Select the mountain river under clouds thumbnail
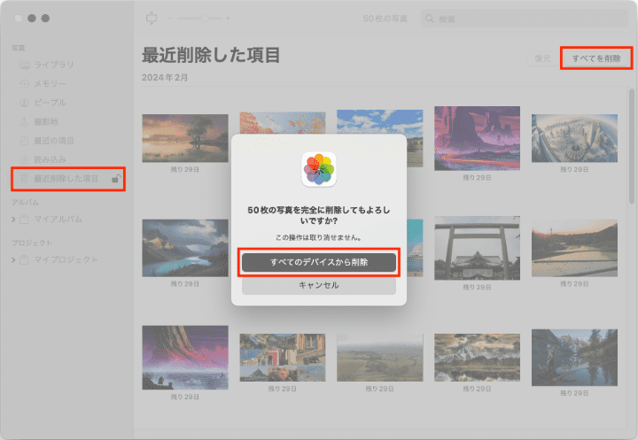Viewport: 638px width, 440px height. pyautogui.click(x=185, y=248)
